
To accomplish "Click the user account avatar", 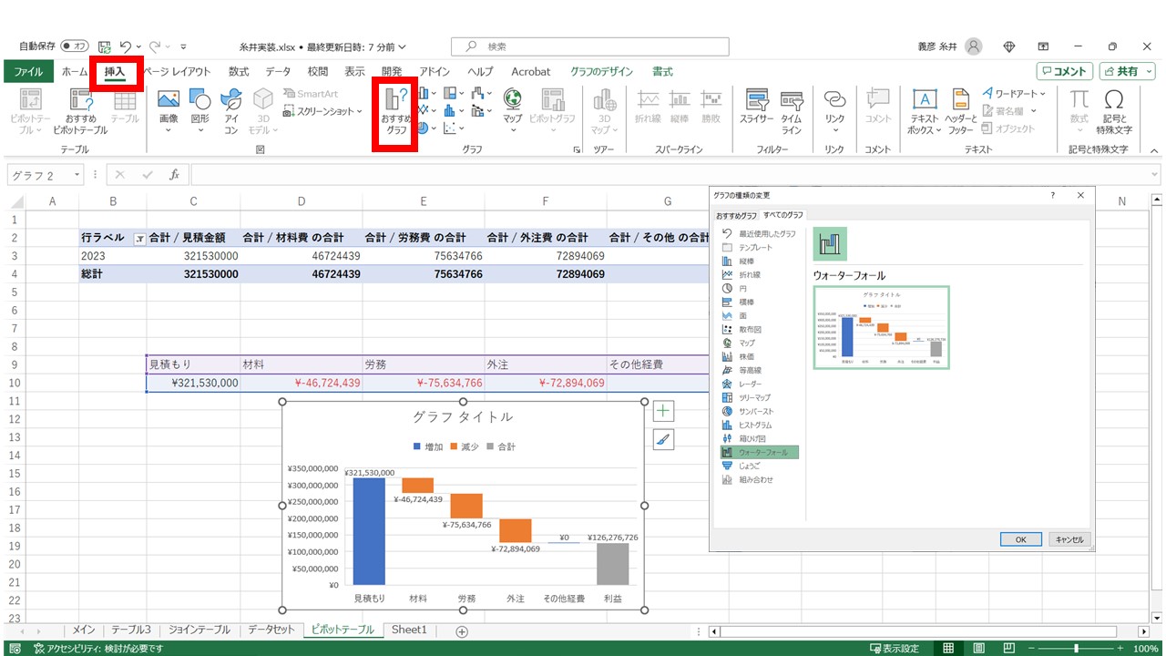I will click(x=974, y=46).
